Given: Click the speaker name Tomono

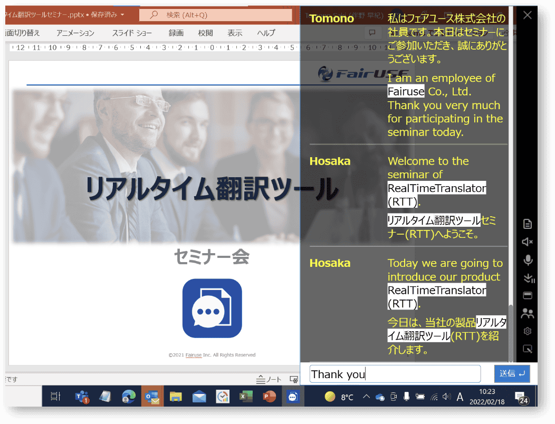Looking at the screenshot, I should [x=332, y=18].
